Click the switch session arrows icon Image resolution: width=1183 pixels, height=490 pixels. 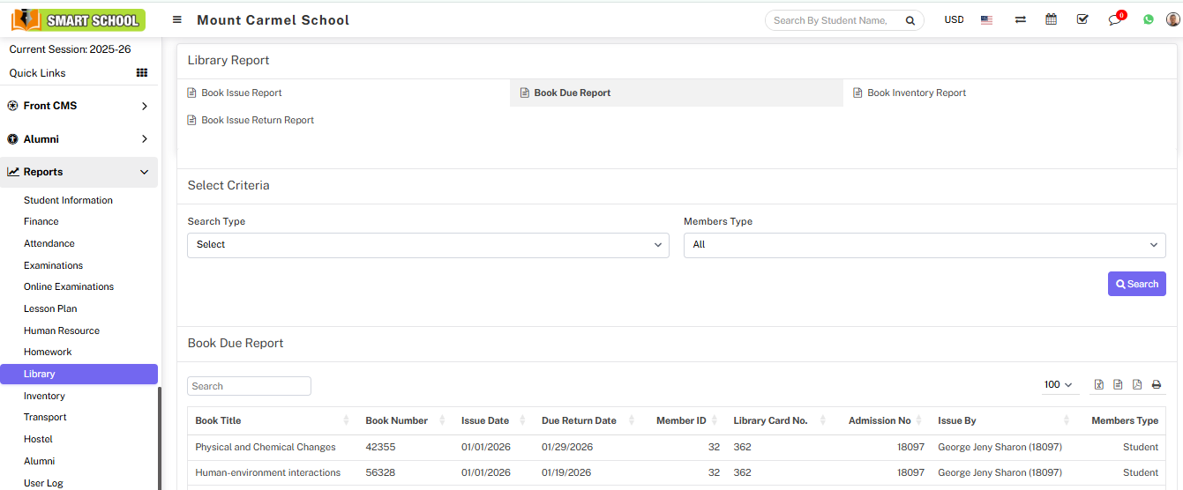pyautogui.click(x=1020, y=19)
